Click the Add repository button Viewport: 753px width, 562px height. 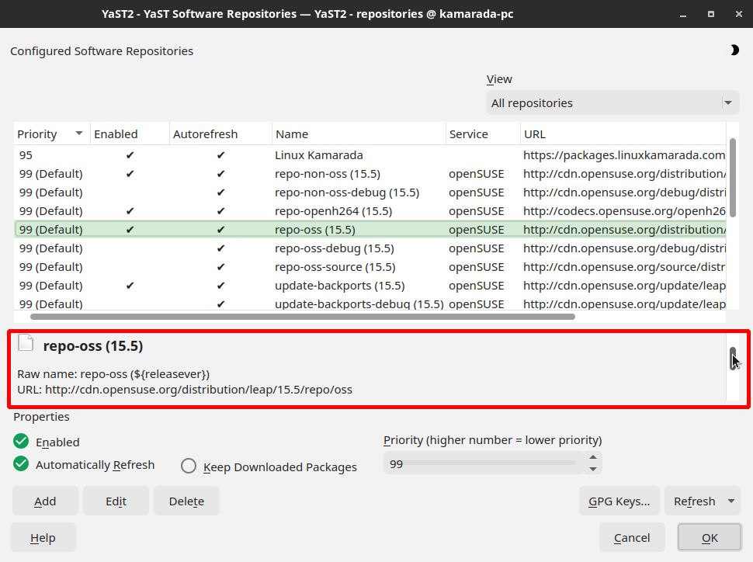[45, 501]
